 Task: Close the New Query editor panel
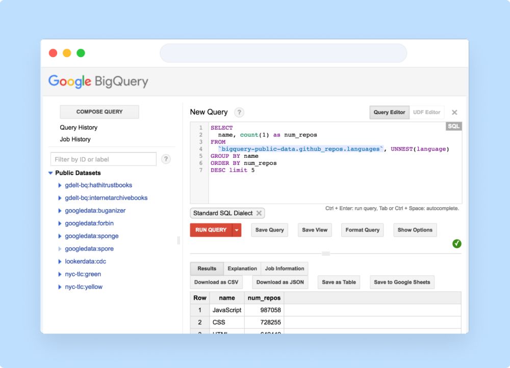454,112
